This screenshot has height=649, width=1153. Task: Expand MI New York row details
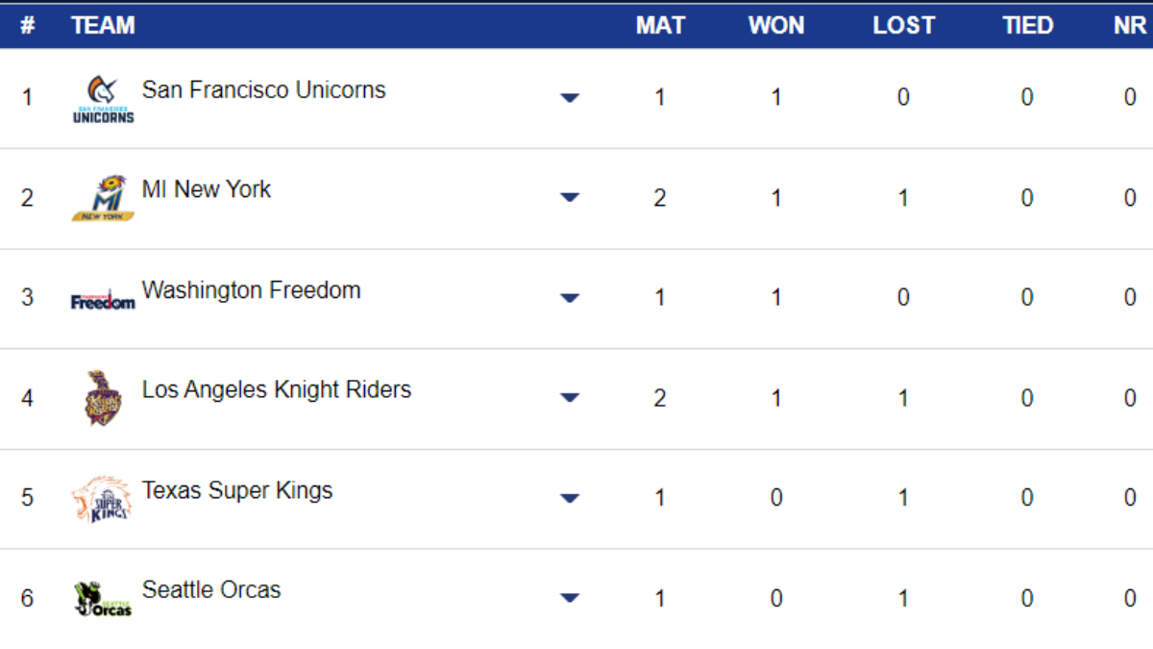tap(570, 198)
